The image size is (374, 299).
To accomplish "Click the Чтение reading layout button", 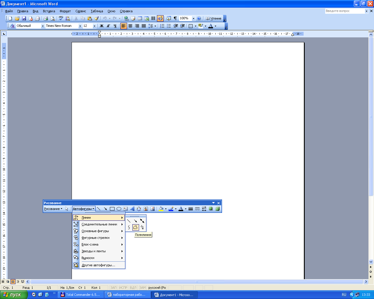I will pyautogui.click(x=214, y=18).
